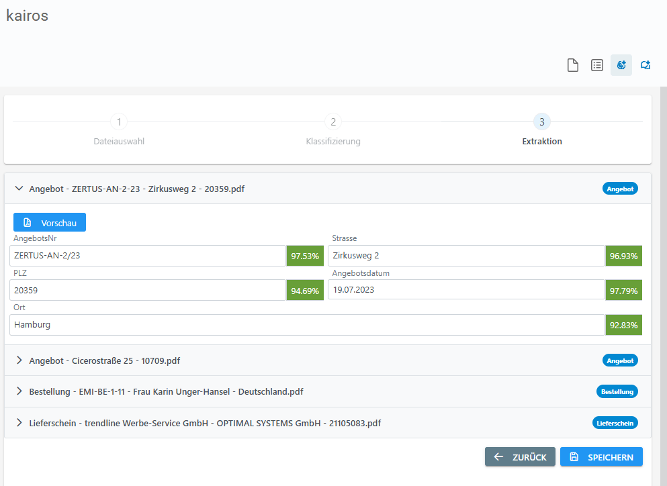Click the Strasse field containing Zirkusweg 2
667x486 pixels.
tap(466, 256)
